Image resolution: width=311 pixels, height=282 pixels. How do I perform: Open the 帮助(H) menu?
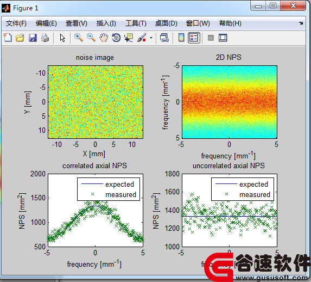(230, 23)
